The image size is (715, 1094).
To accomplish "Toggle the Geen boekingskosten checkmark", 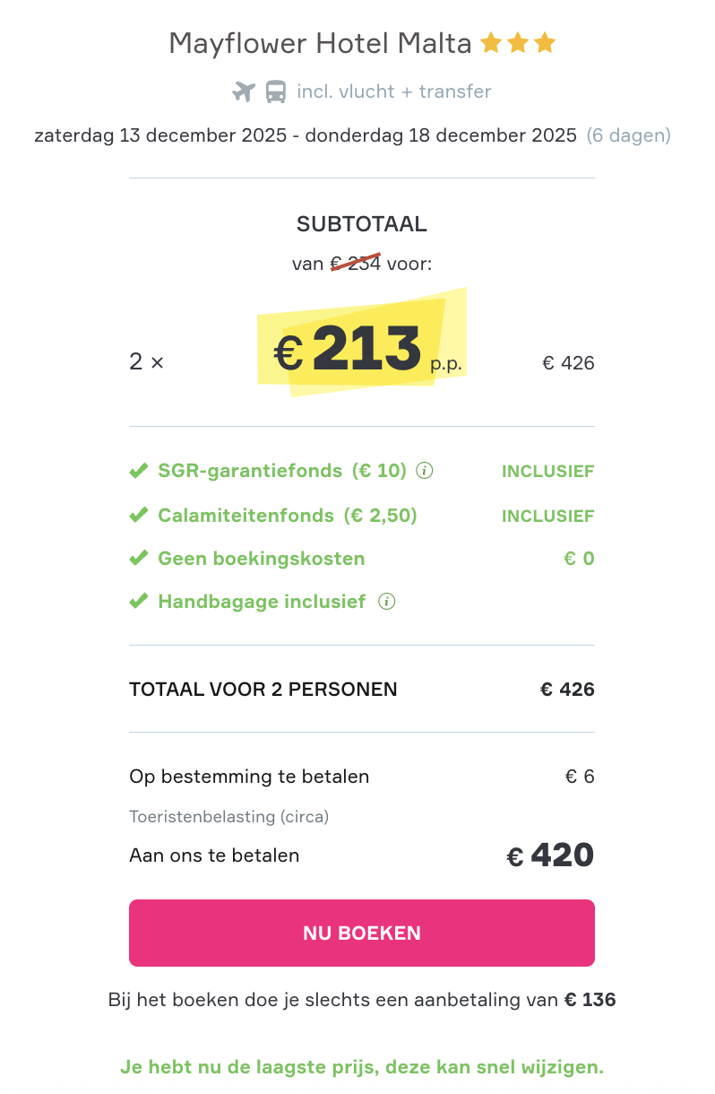I will (139, 558).
